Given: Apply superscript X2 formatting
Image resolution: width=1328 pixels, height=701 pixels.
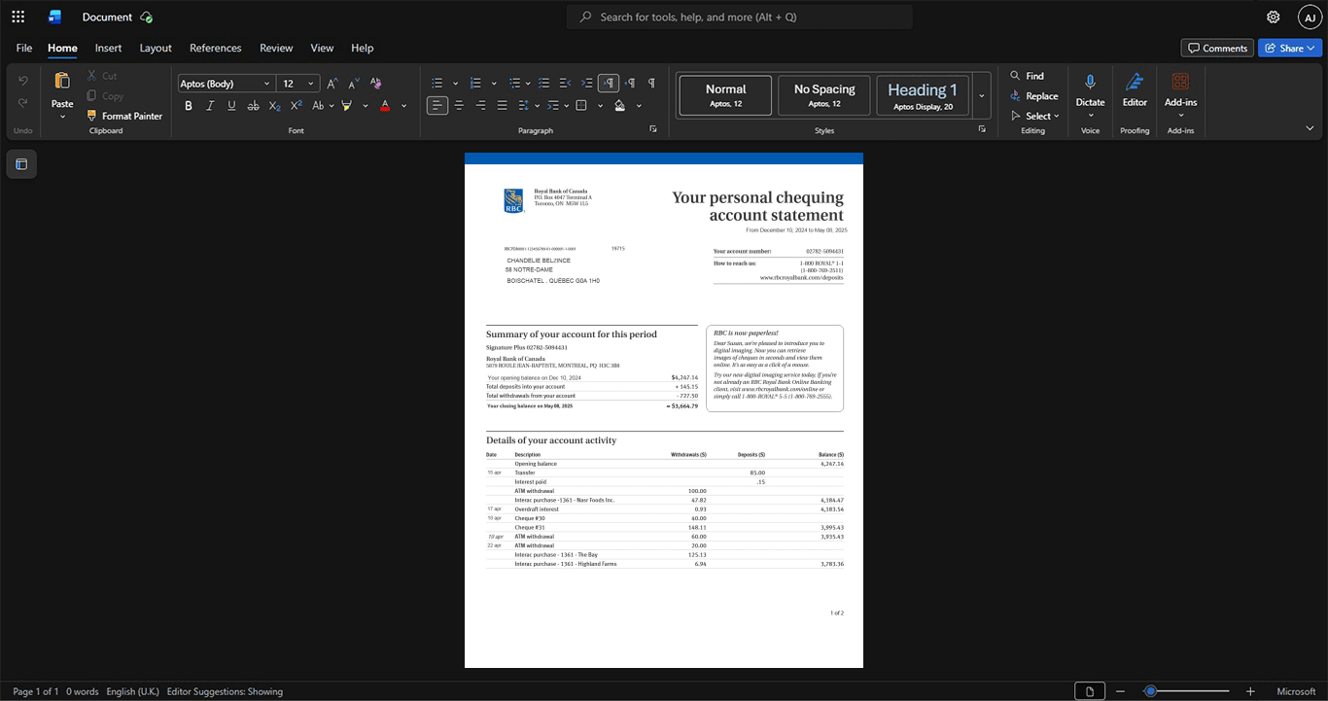Looking at the screenshot, I should pyautogui.click(x=297, y=106).
